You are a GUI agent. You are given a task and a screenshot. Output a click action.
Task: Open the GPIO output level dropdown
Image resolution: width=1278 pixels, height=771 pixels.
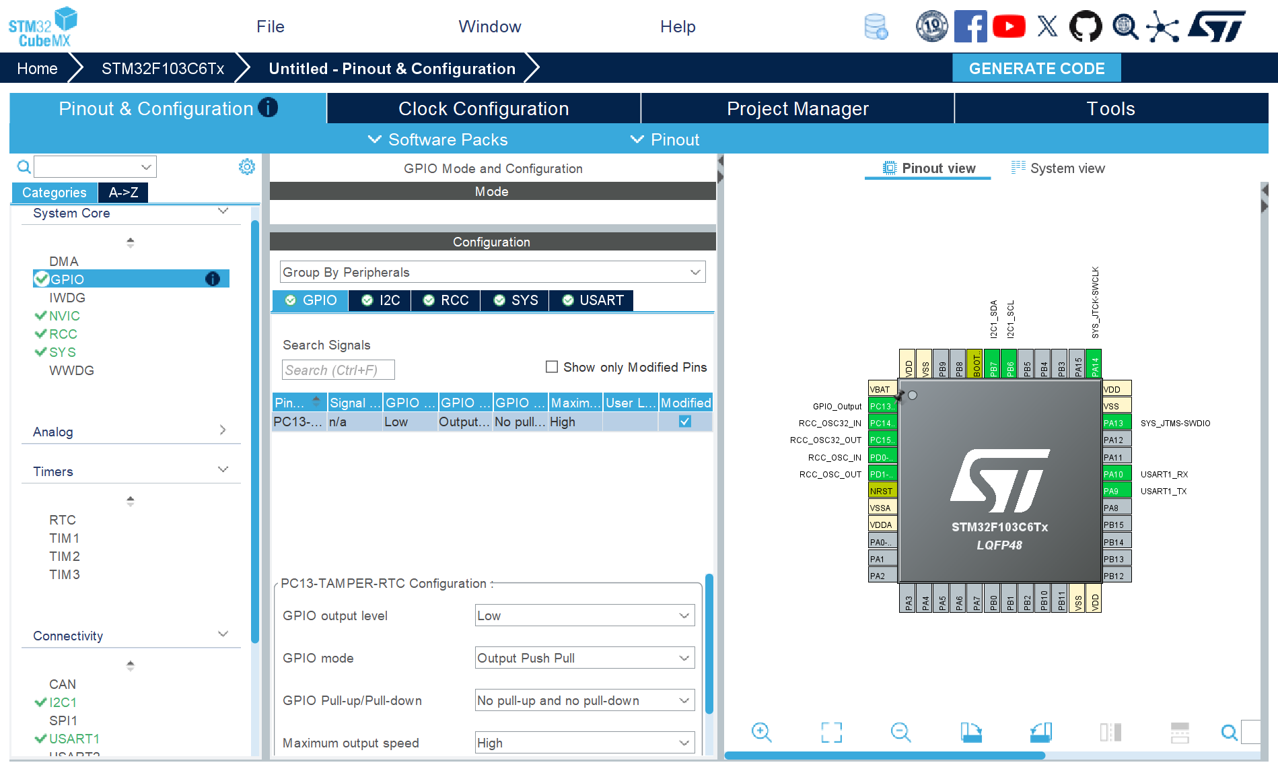[x=585, y=615]
